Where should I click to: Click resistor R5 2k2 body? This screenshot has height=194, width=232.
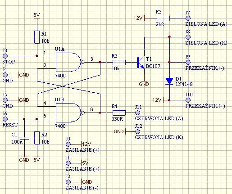(163, 18)
